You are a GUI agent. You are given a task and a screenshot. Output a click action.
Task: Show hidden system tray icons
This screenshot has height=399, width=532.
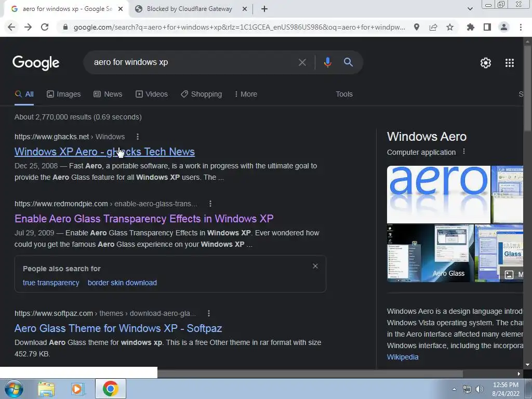click(x=454, y=389)
